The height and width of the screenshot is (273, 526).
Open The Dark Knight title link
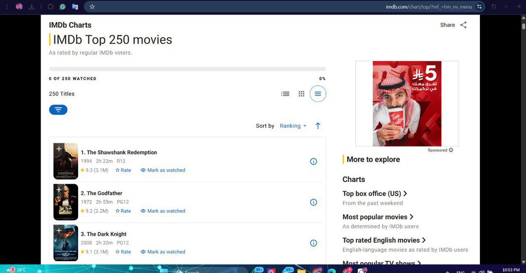tap(104, 234)
